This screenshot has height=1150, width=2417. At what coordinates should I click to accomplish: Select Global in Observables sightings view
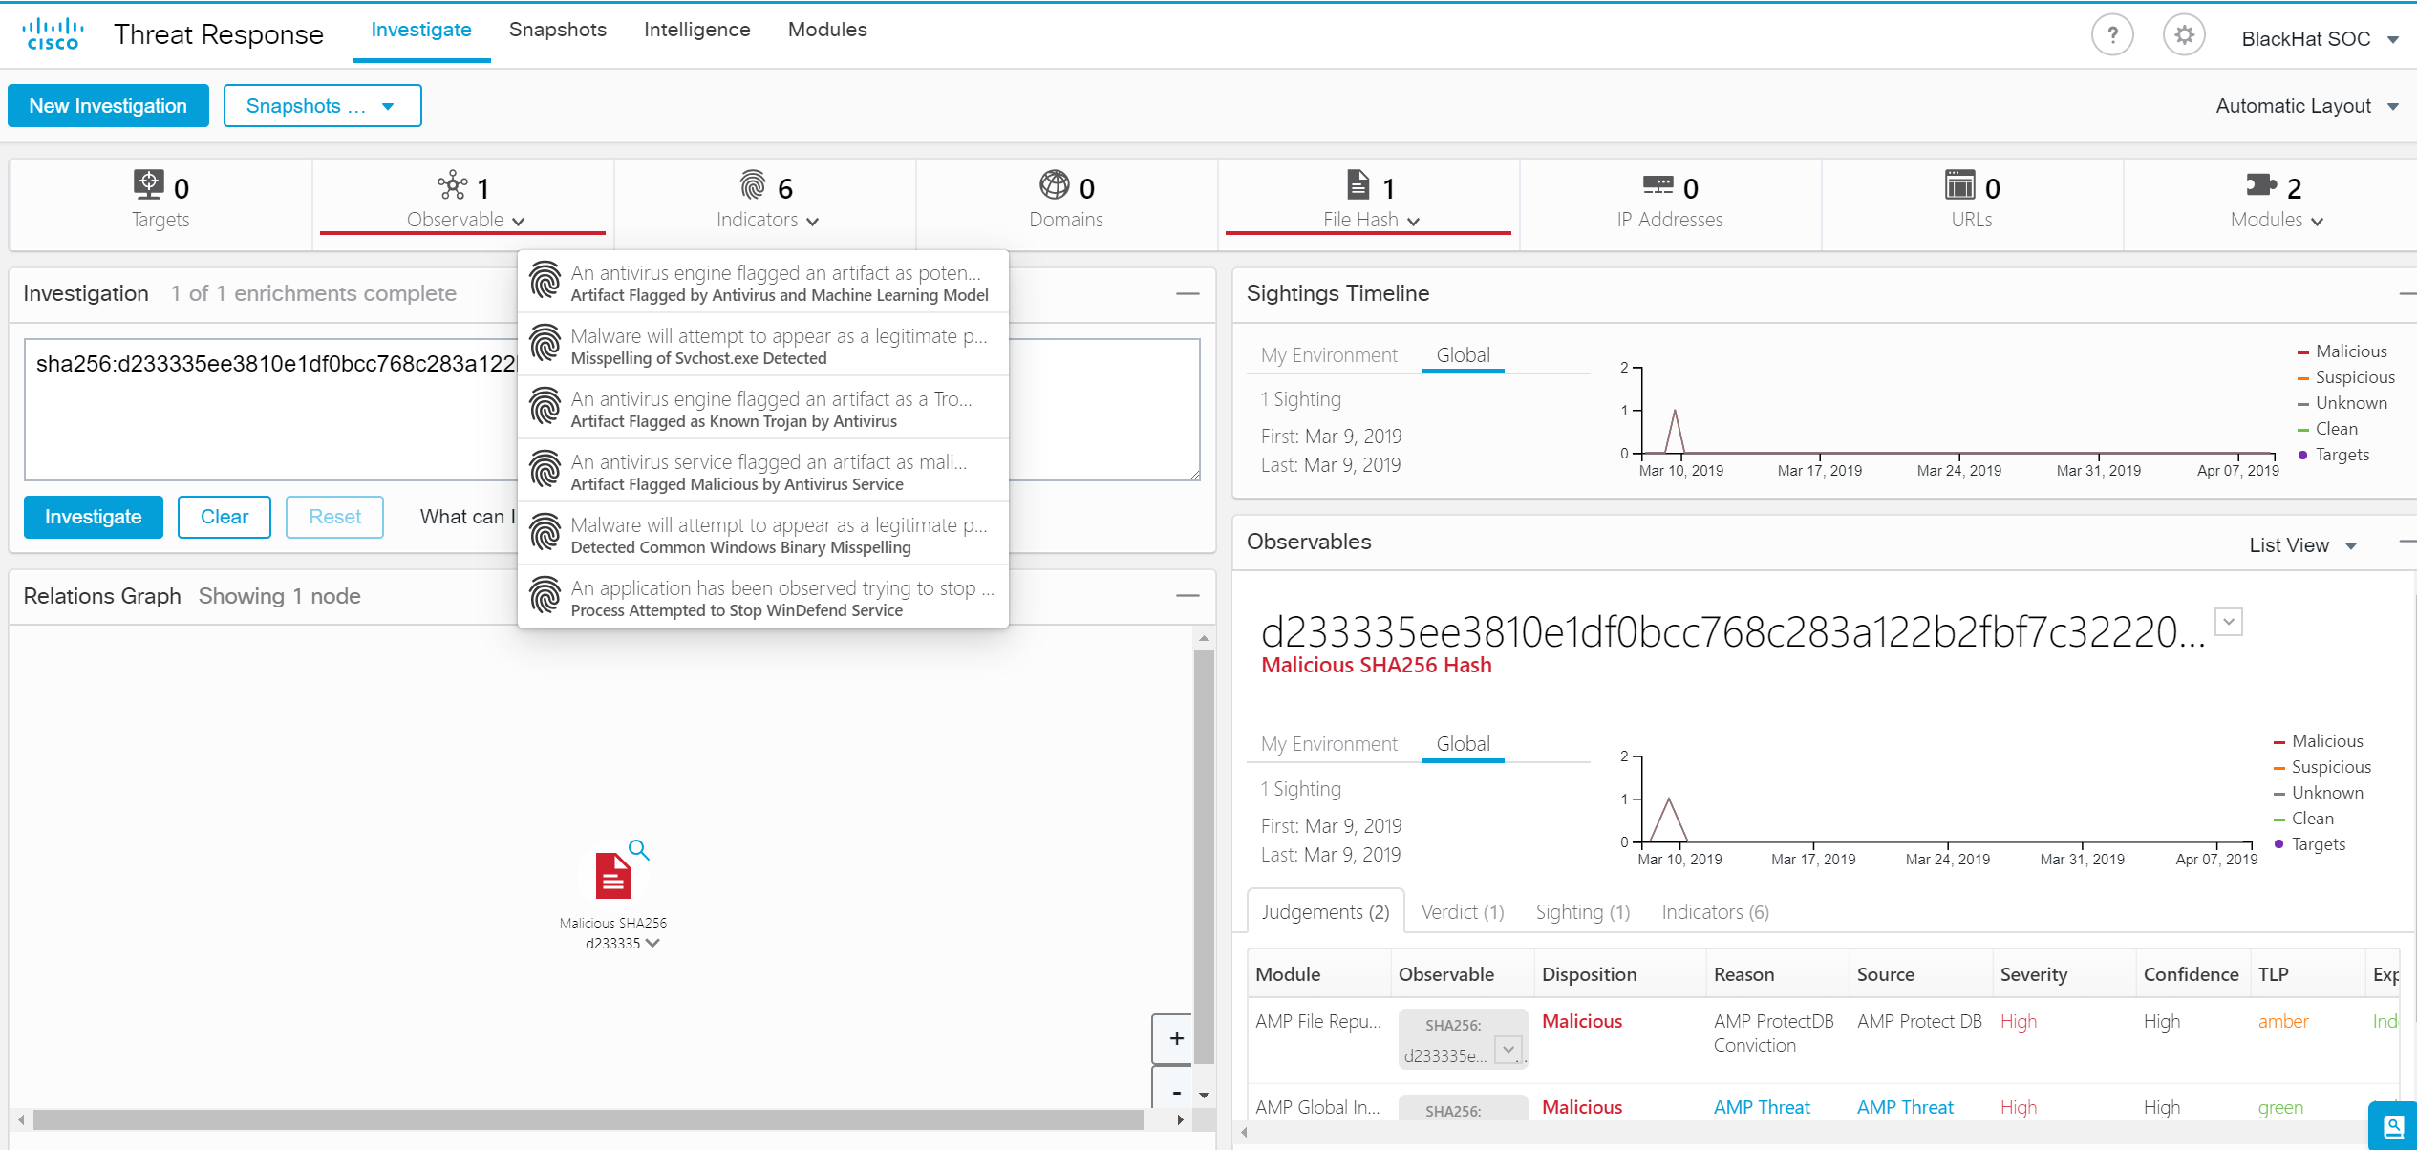pyautogui.click(x=1463, y=744)
